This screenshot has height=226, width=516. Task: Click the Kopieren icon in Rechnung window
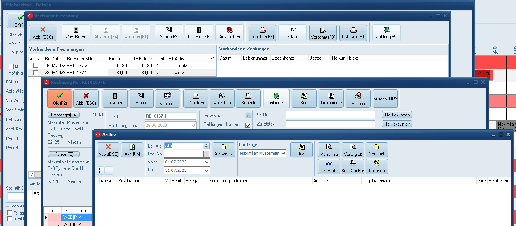point(167,99)
